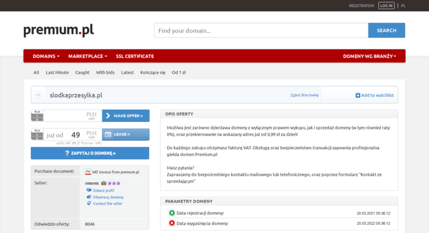Focus the offer amount PLN input field
This screenshot has width=429, height=233.
72,116
